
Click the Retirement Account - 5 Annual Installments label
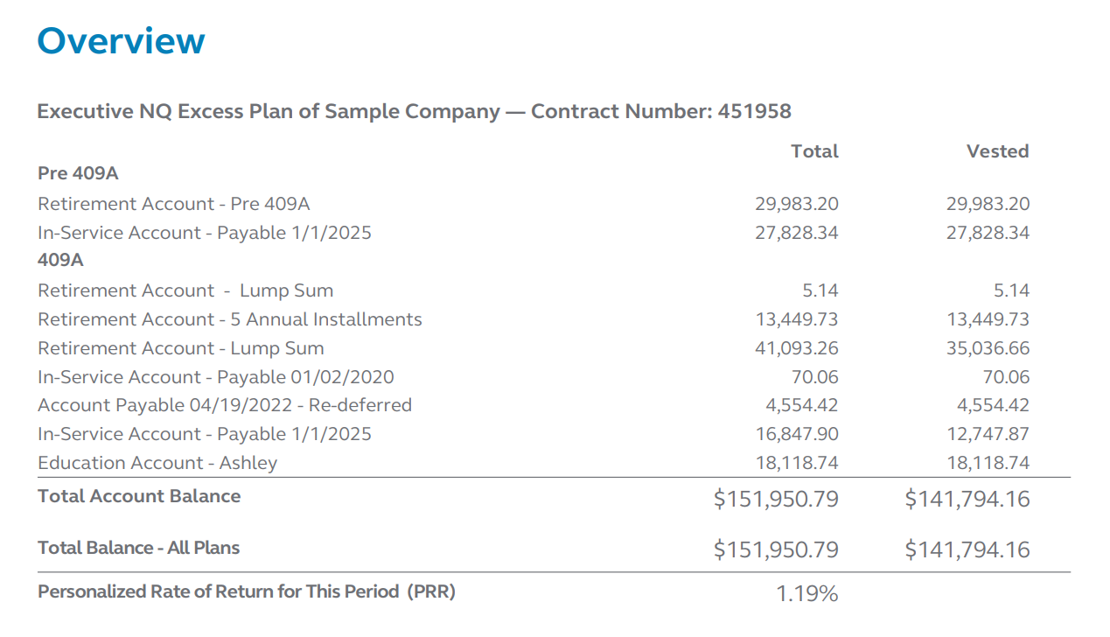click(229, 319)
